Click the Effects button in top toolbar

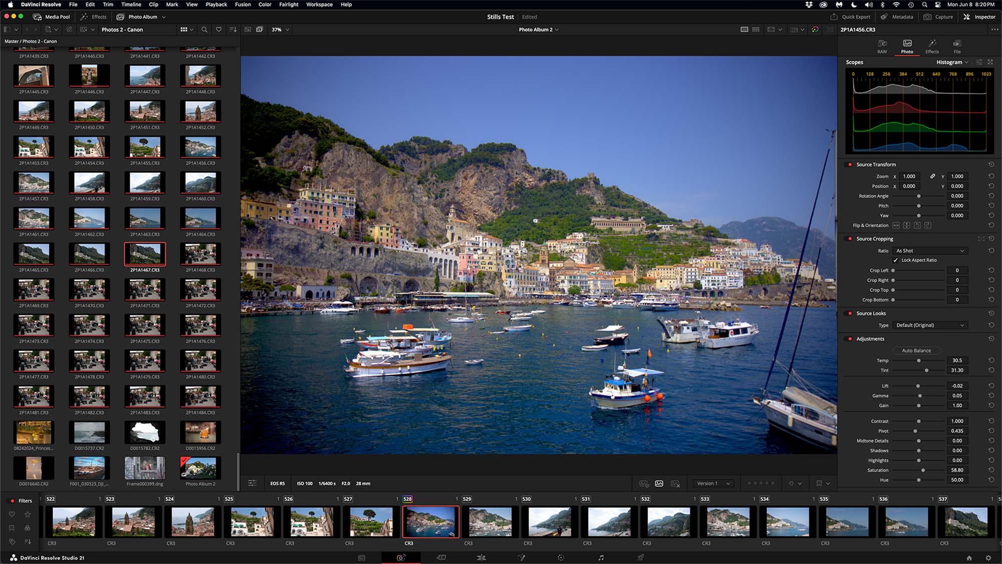94,17
